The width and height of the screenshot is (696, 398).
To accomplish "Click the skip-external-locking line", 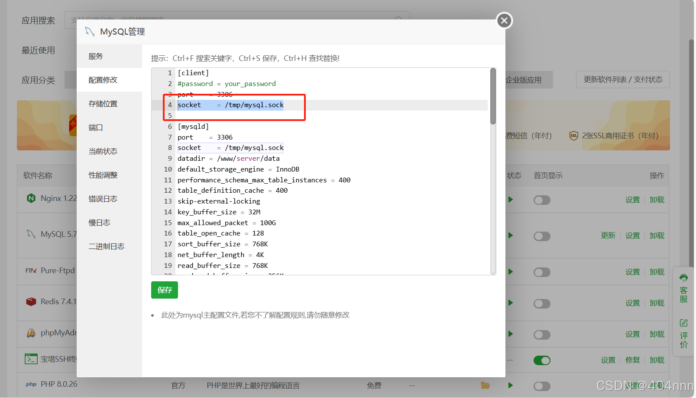I will pos(219,201).
